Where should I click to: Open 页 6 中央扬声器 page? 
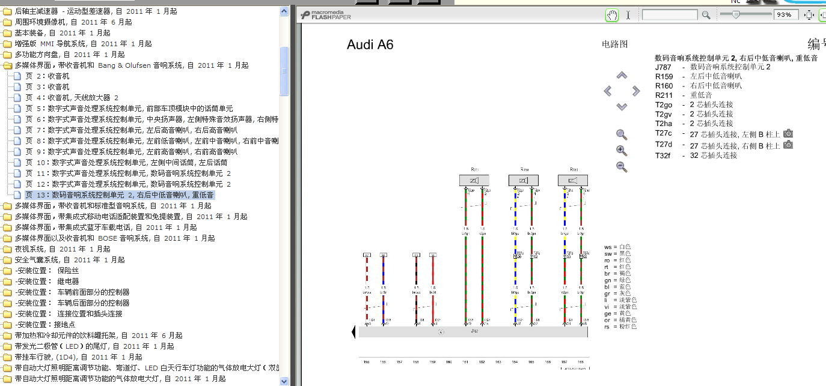point(151,119)
